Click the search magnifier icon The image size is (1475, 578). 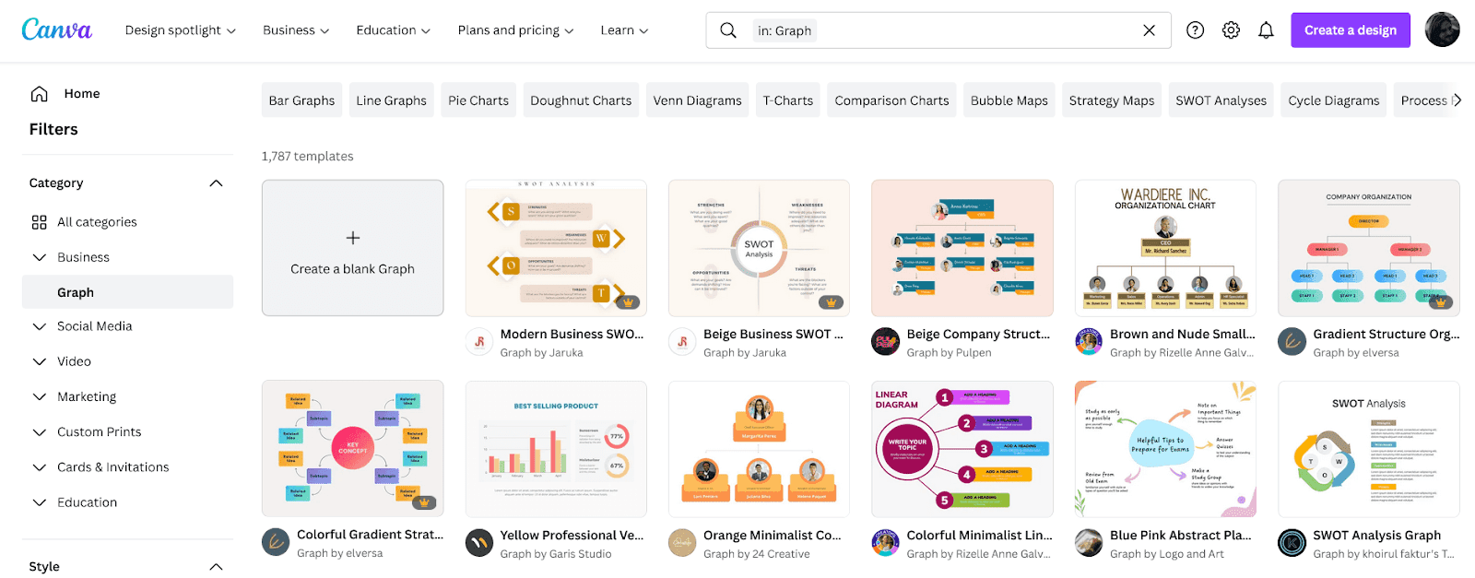[x=728, y=30]
